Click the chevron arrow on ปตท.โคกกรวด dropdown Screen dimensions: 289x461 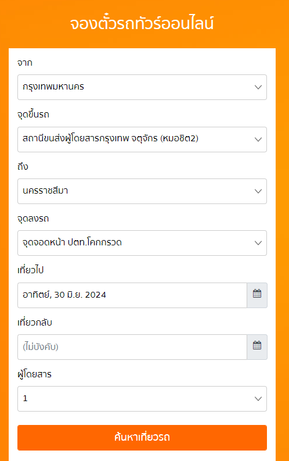point(258,243)
